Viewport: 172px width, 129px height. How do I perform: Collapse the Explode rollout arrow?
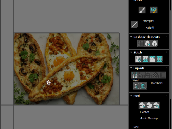click(x=131, y=68)
